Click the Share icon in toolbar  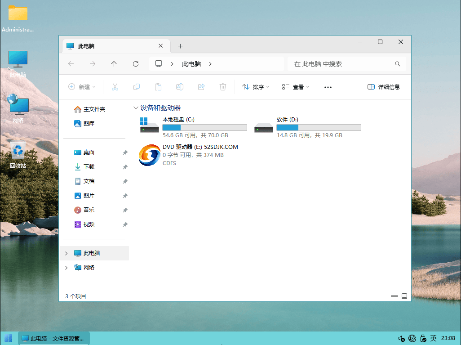click(x=201, y=87)
